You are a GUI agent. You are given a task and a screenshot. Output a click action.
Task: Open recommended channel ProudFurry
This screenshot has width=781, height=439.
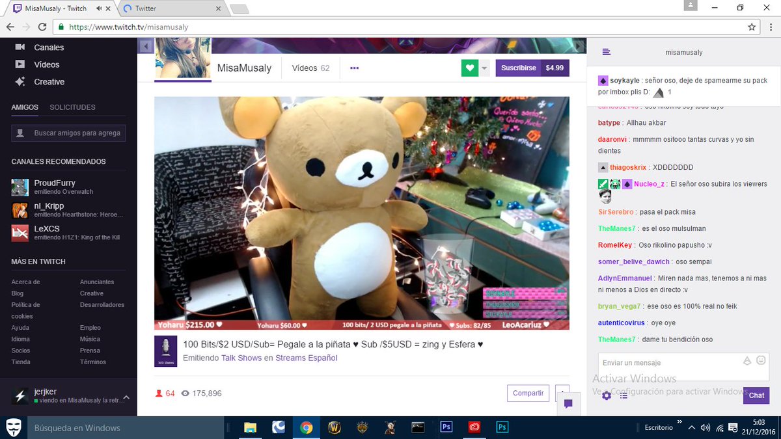pyautogui.click(x=68, y=187)
